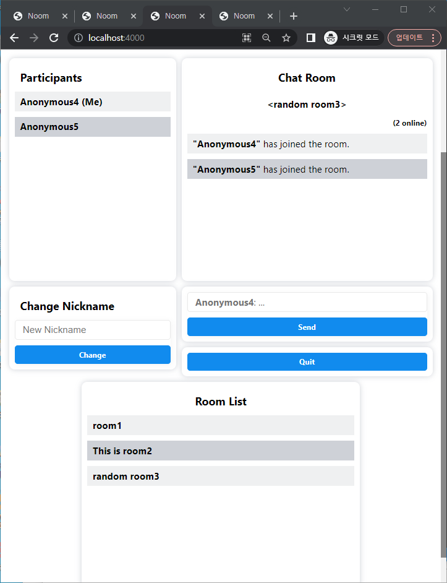Click the QR code icon in address bar
The height and width of the screenshot is (583, 447).
point(247,38)
